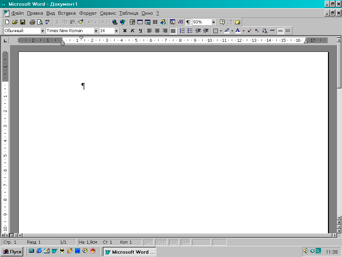The height and width of the screenshot is (257, 342).
Task: Insert a bulleted list
Action: (190, 31)
